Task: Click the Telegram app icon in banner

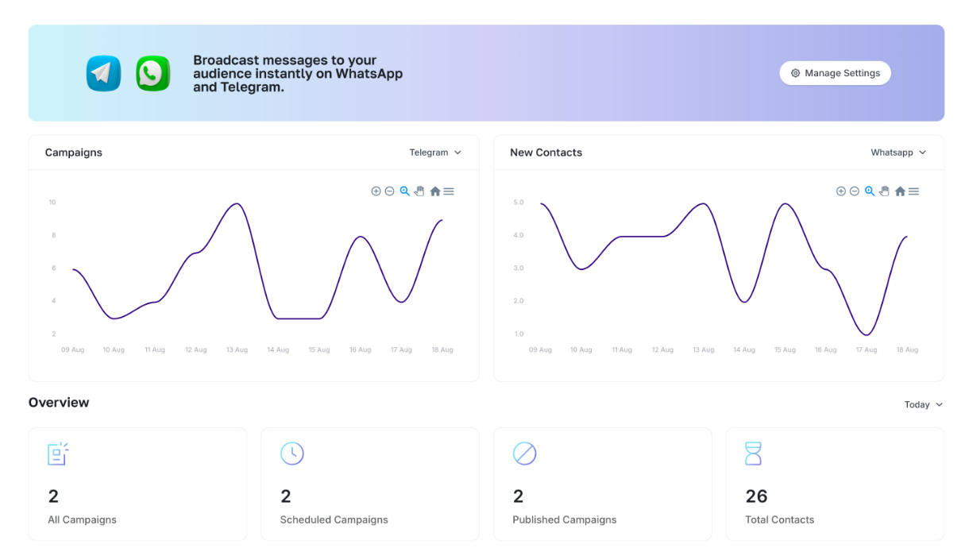Action: 103,73
